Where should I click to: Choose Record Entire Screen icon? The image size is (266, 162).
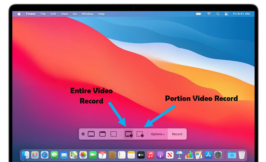tap(128, 134)
